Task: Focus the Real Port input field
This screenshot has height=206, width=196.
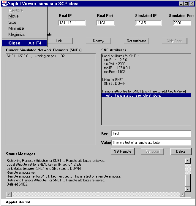Action: [x=105, y=23]
